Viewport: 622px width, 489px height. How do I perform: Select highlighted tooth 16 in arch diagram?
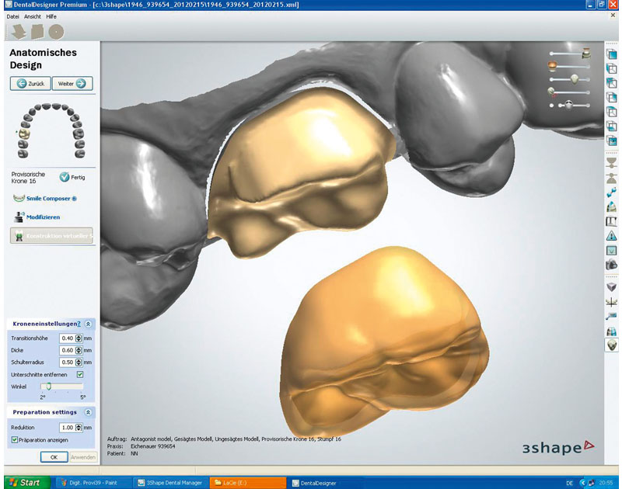click(24, 133)
